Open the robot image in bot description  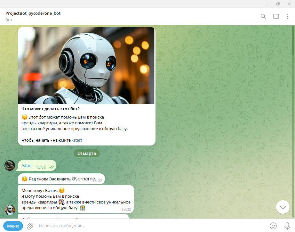point(86,66)
